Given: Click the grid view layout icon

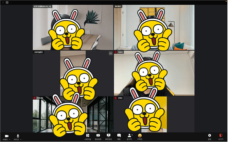Looking at the screenshot, I should pyautogui.click(x=7, y=2).
